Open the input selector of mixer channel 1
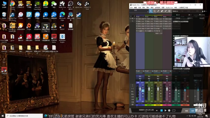Screen dimensions: 210x118 click(x=140, y=76)
